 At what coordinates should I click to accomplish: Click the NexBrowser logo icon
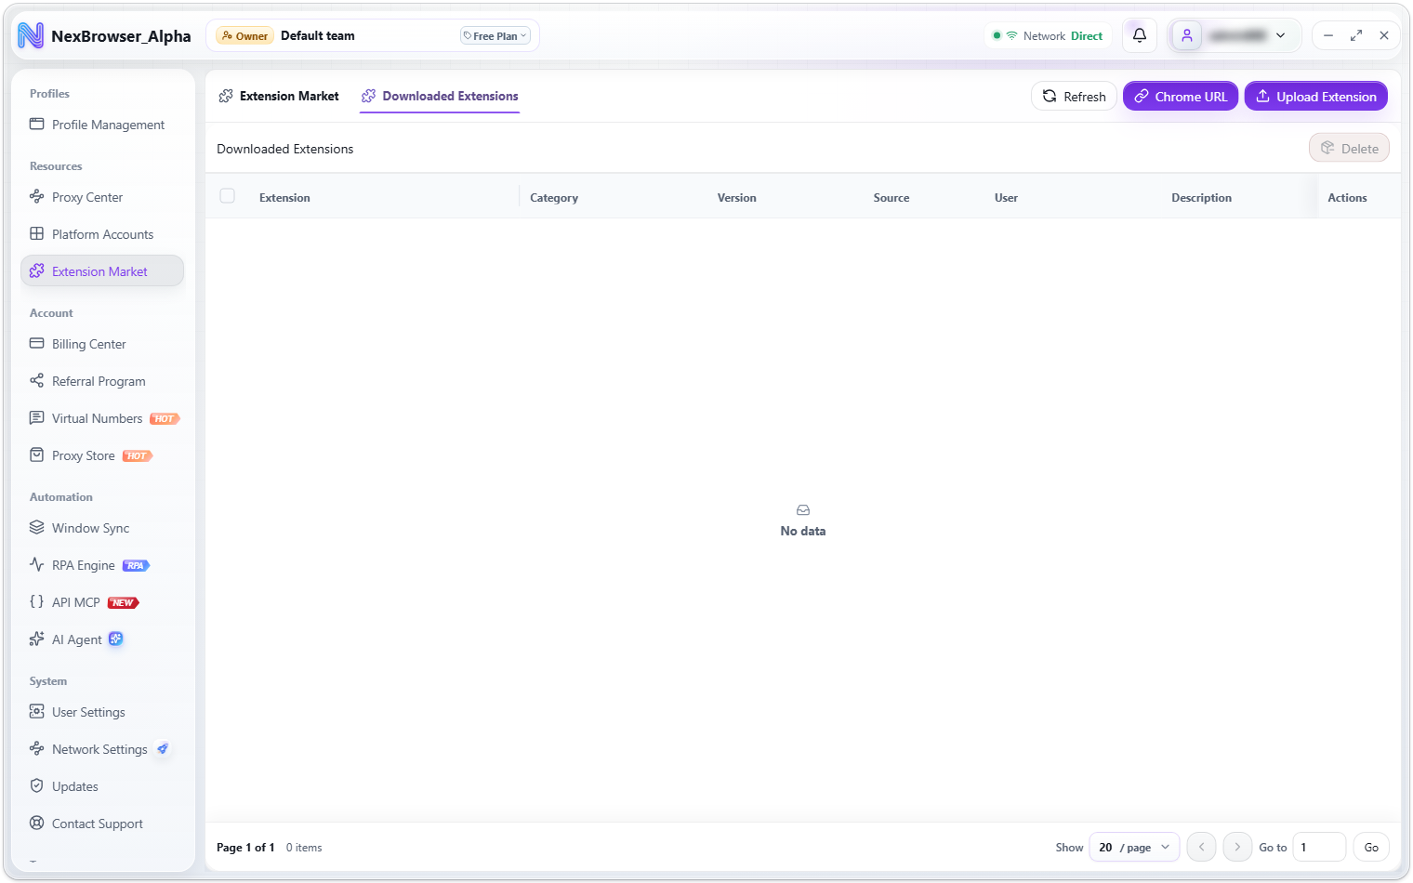coord(31,35)
